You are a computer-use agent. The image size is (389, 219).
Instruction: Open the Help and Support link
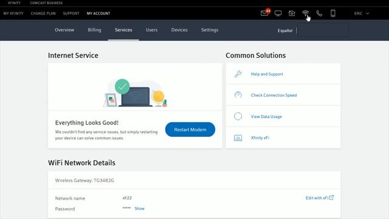(x=267, y=74)
